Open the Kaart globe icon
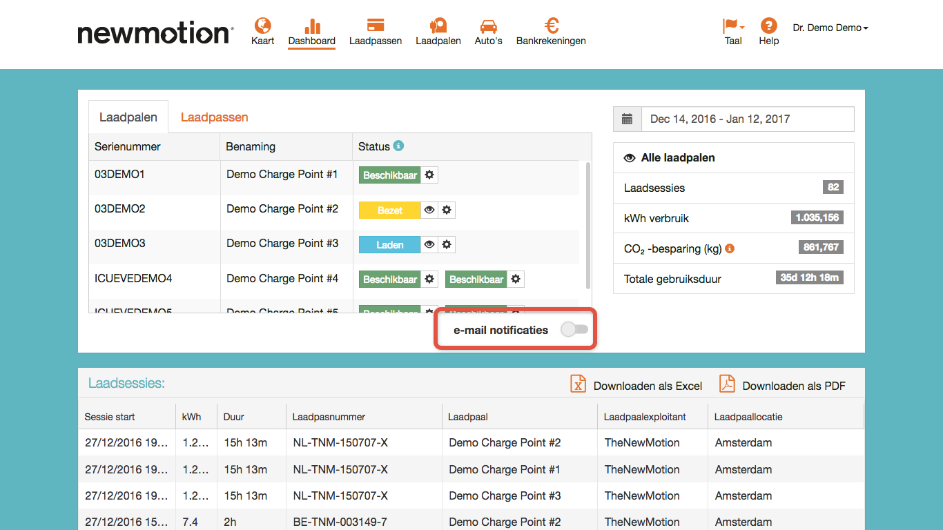Screen dimensions: 943x530 262,26
